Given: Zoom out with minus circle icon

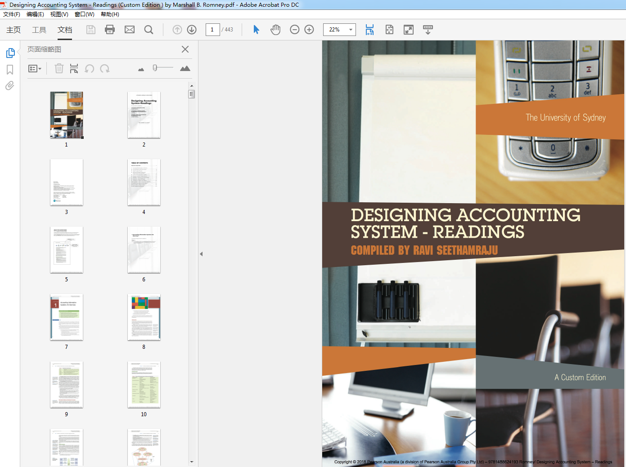Looking at the screenshot, I should click(295, 30).
